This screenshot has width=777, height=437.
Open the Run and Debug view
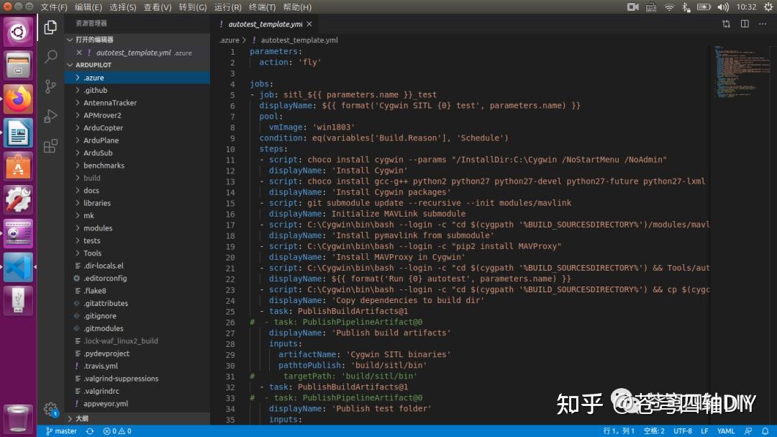(x=50, y=116)
